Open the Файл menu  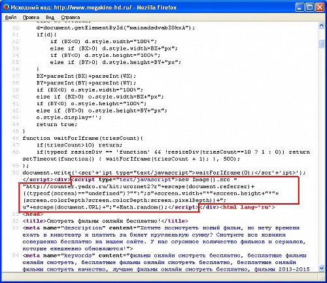[x=10, y=17]
